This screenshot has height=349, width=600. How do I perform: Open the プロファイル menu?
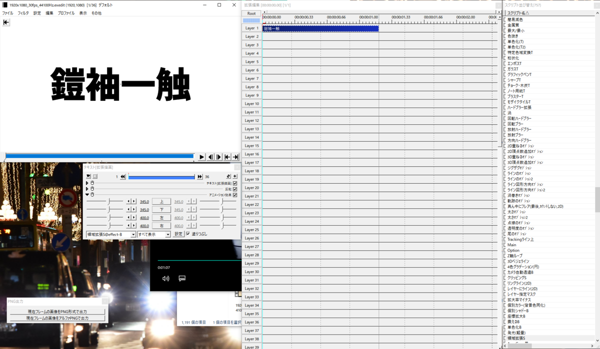pos(66,13)
